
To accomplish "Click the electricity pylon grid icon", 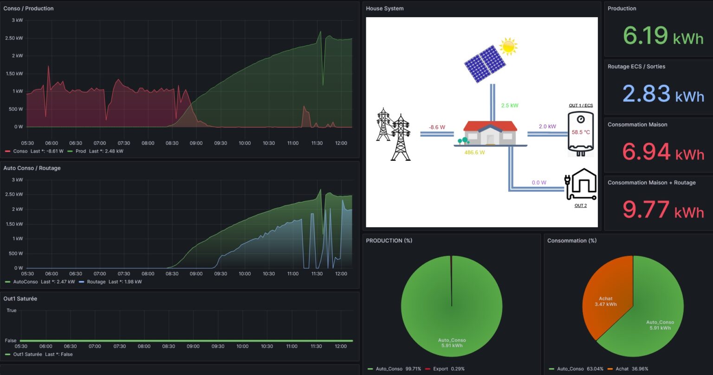I will tap(394, 134).
